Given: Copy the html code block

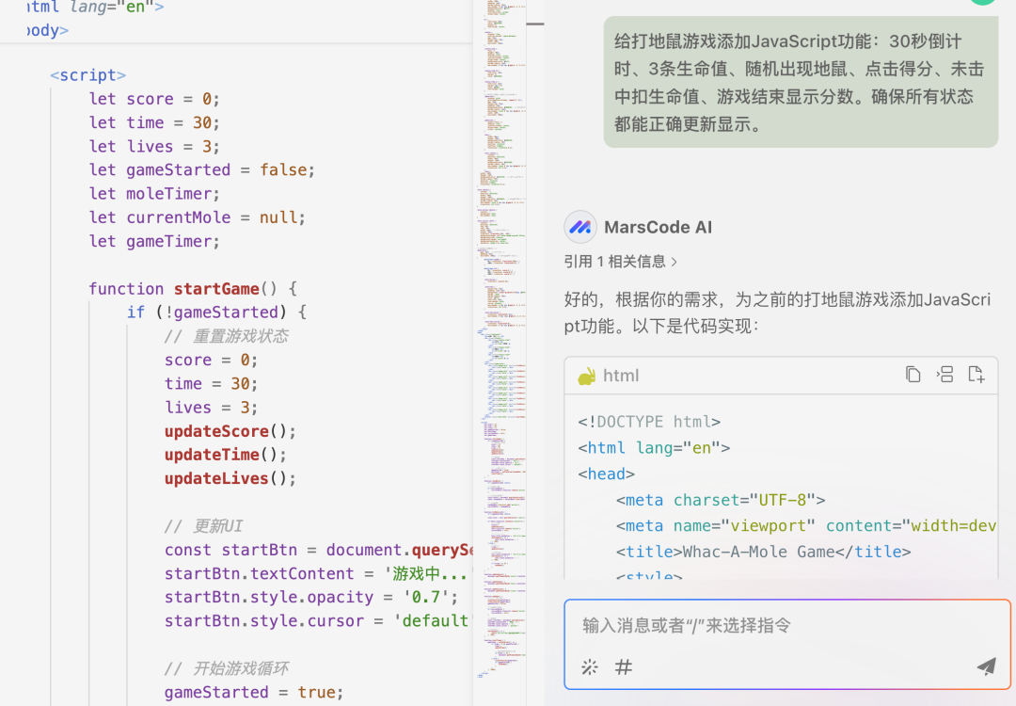Looking at the screenshot, I should [913, 375].
